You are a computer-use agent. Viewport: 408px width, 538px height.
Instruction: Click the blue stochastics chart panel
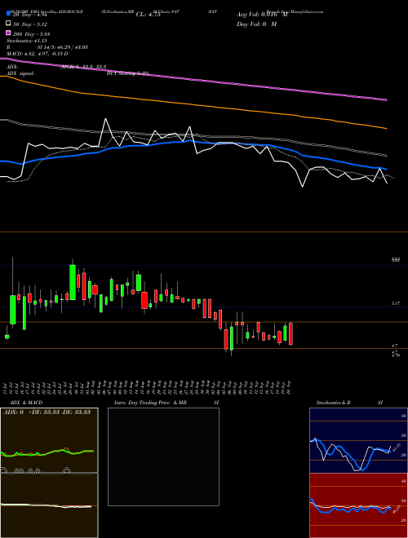[358, 440]
